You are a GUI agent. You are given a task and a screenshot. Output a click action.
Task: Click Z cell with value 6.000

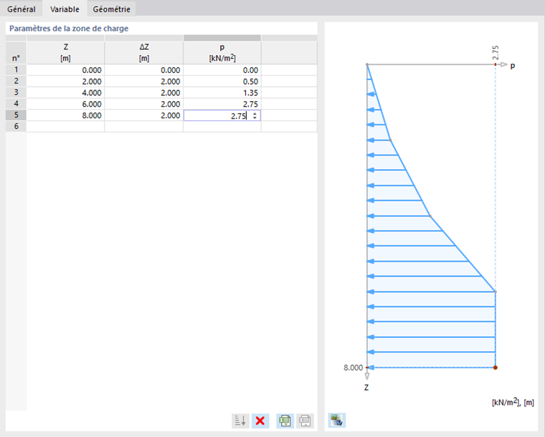pyautogui.click(x=66, y=104)
